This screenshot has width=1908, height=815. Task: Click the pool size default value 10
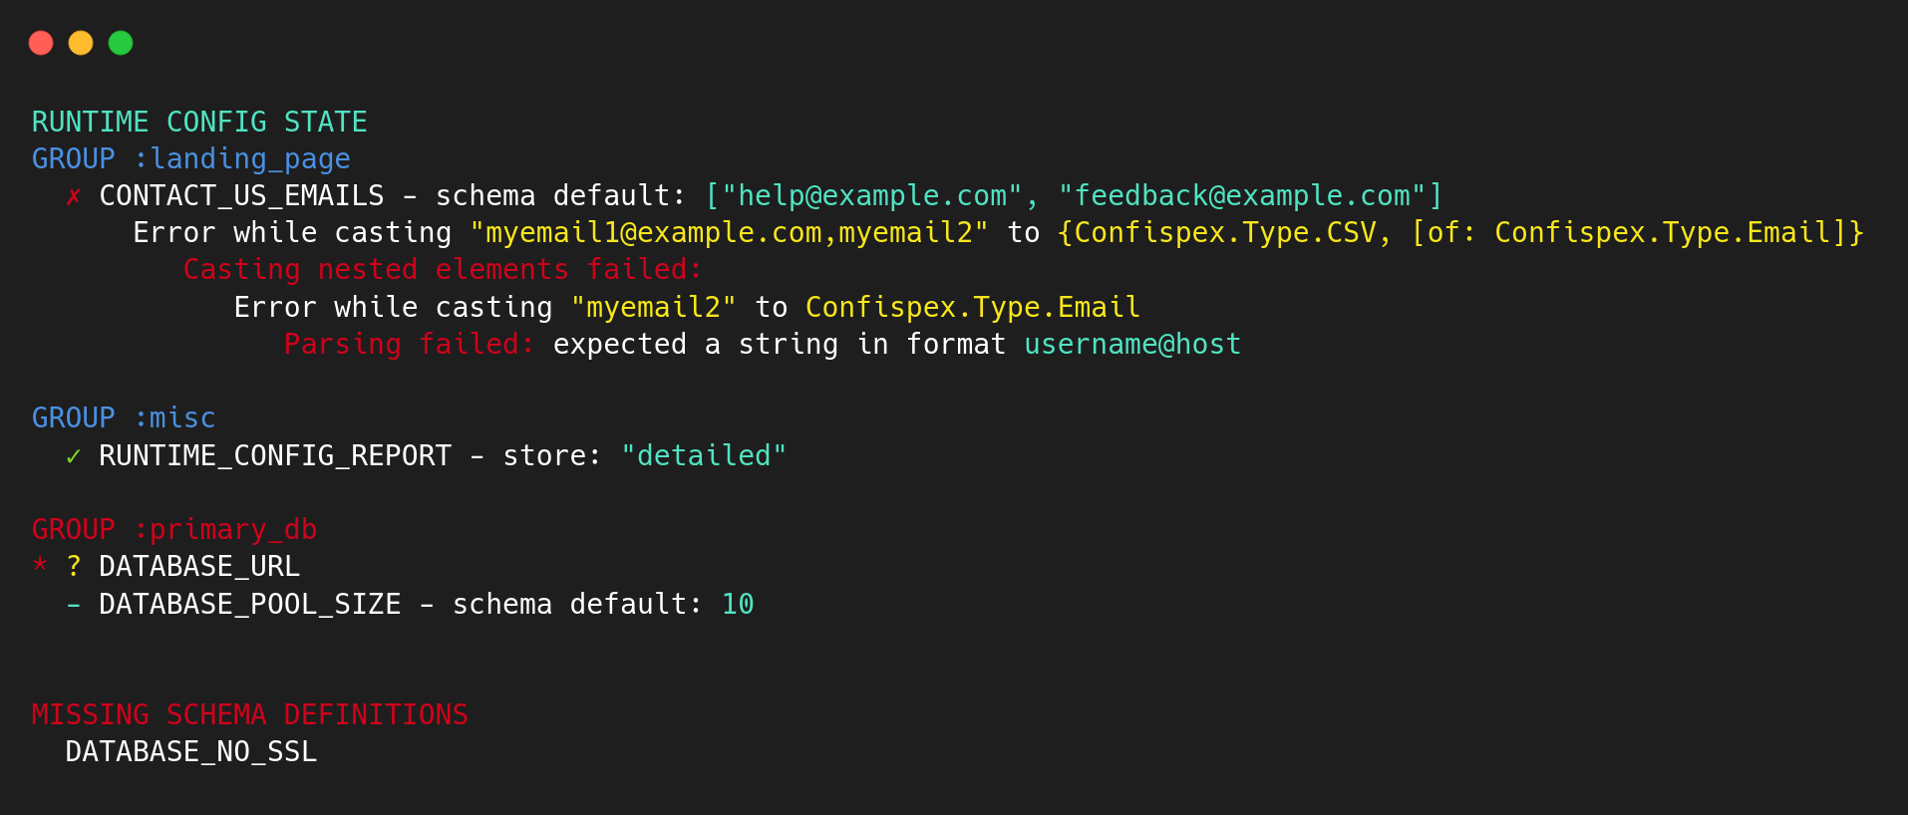point(738,604)
